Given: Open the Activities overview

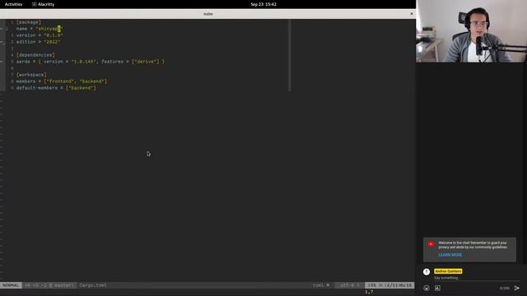Looking at the screenshot, I should (13, 4).
